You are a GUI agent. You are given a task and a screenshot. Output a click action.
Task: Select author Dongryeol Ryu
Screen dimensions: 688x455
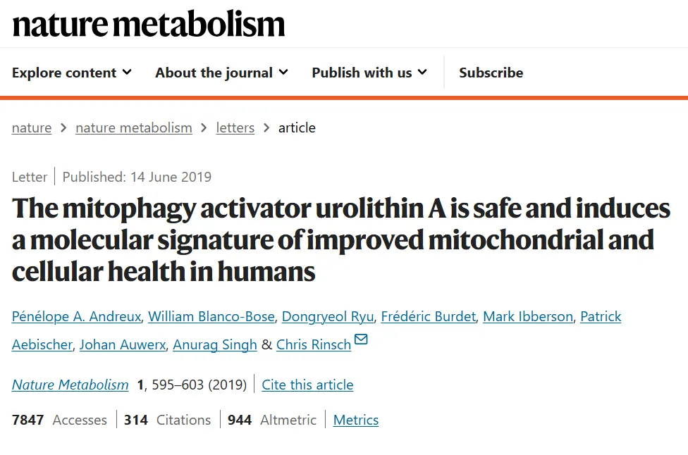328,316
